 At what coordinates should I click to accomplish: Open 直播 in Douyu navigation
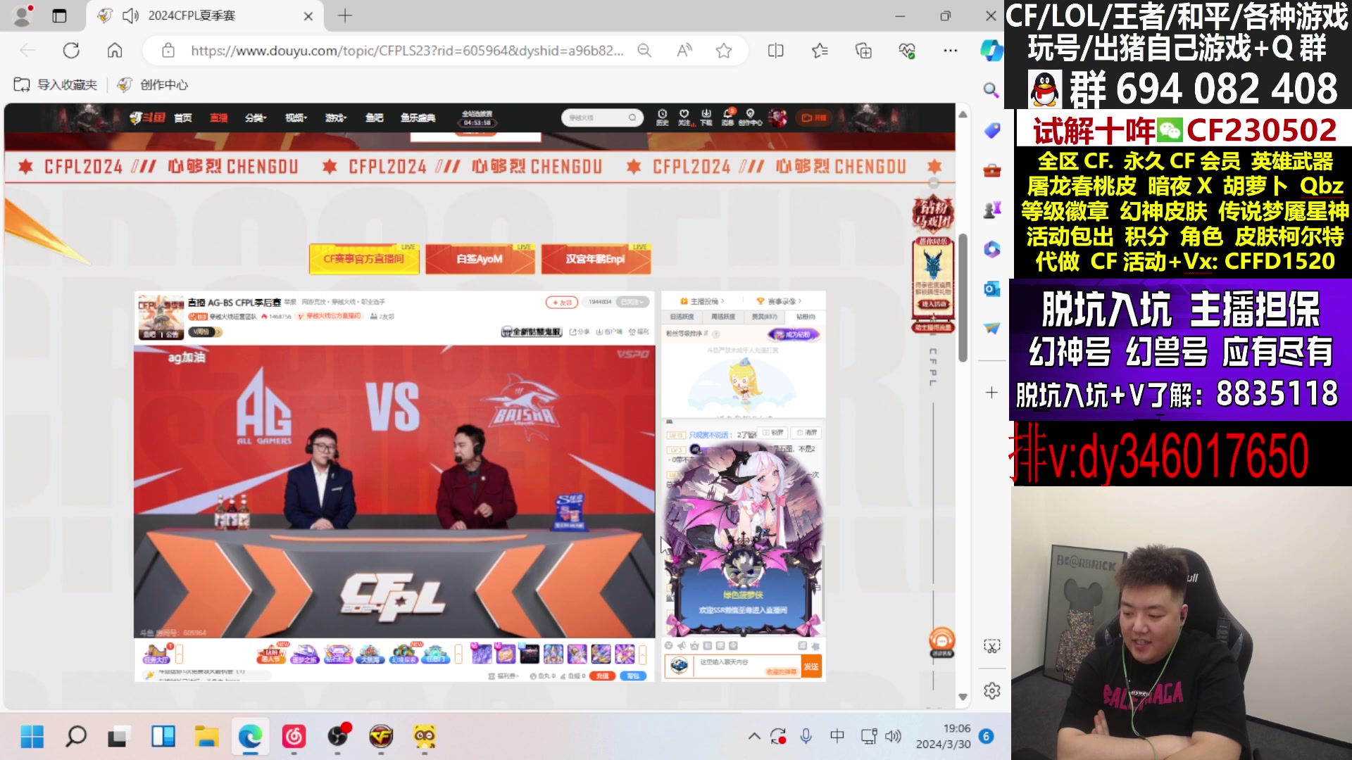[219, 118]
